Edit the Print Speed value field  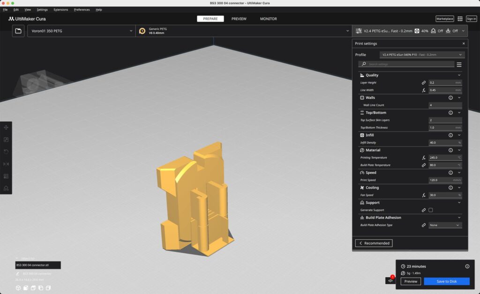(x=445, y=180)
